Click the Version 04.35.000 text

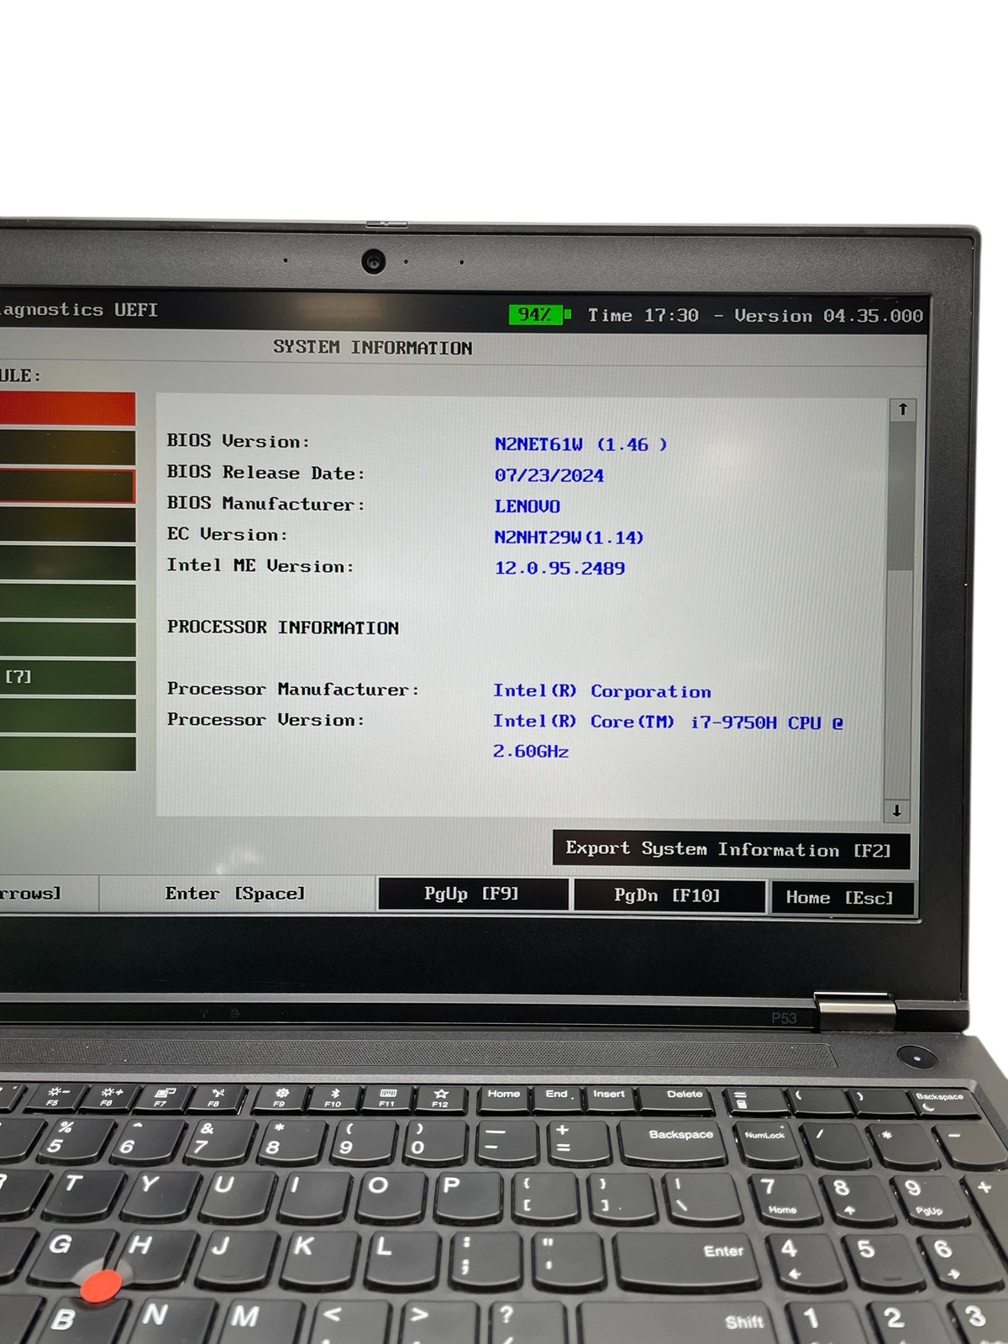click(x=828, y=317)
